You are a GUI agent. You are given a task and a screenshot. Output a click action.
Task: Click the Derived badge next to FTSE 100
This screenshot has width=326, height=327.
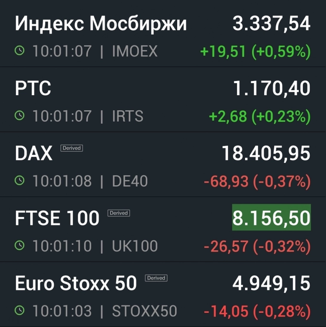click(x=119, y=213)
